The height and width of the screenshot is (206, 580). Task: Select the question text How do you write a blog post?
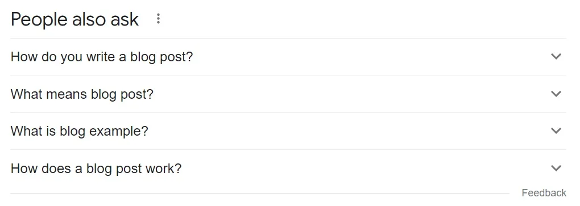tap(102, 57)
